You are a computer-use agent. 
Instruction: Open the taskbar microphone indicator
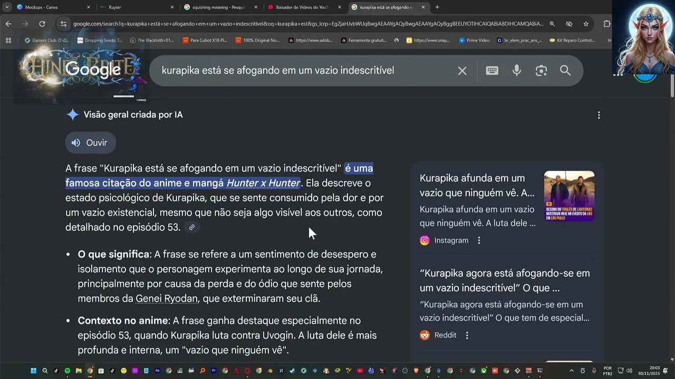[x=594, y=371]
